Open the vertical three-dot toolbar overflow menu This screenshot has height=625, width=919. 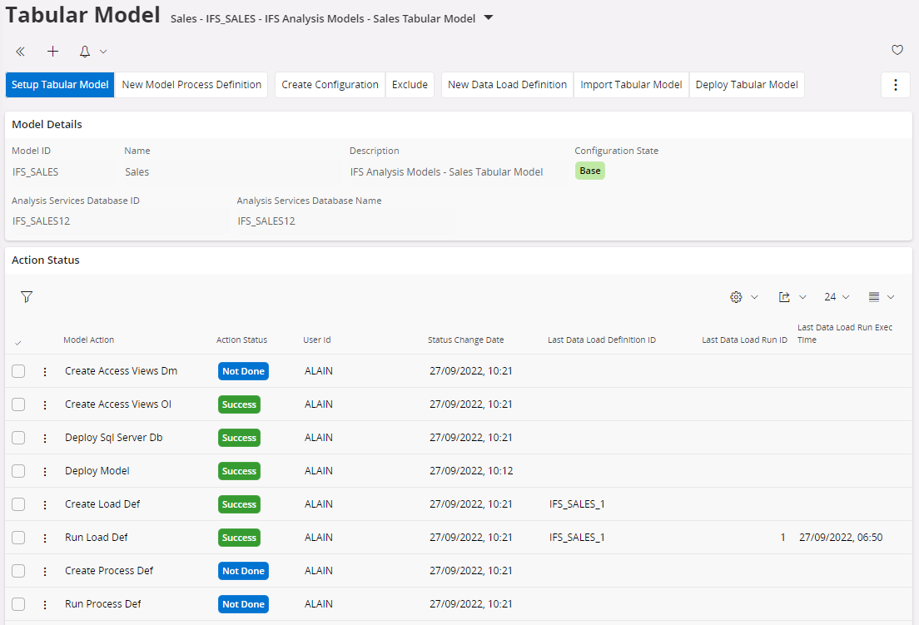coord(895,85)
